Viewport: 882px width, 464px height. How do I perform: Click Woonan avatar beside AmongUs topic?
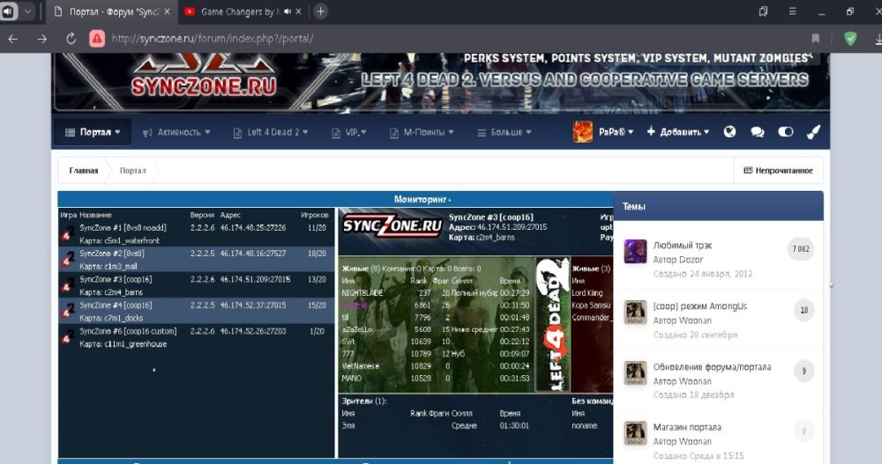(x=635, y=312)
